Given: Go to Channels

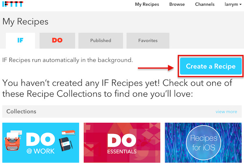Looking at the screenshot, I should tap(205, 4).
